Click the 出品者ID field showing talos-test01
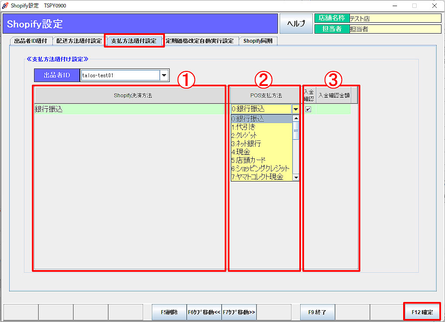 pyautogui.click(x=120, y=75)
